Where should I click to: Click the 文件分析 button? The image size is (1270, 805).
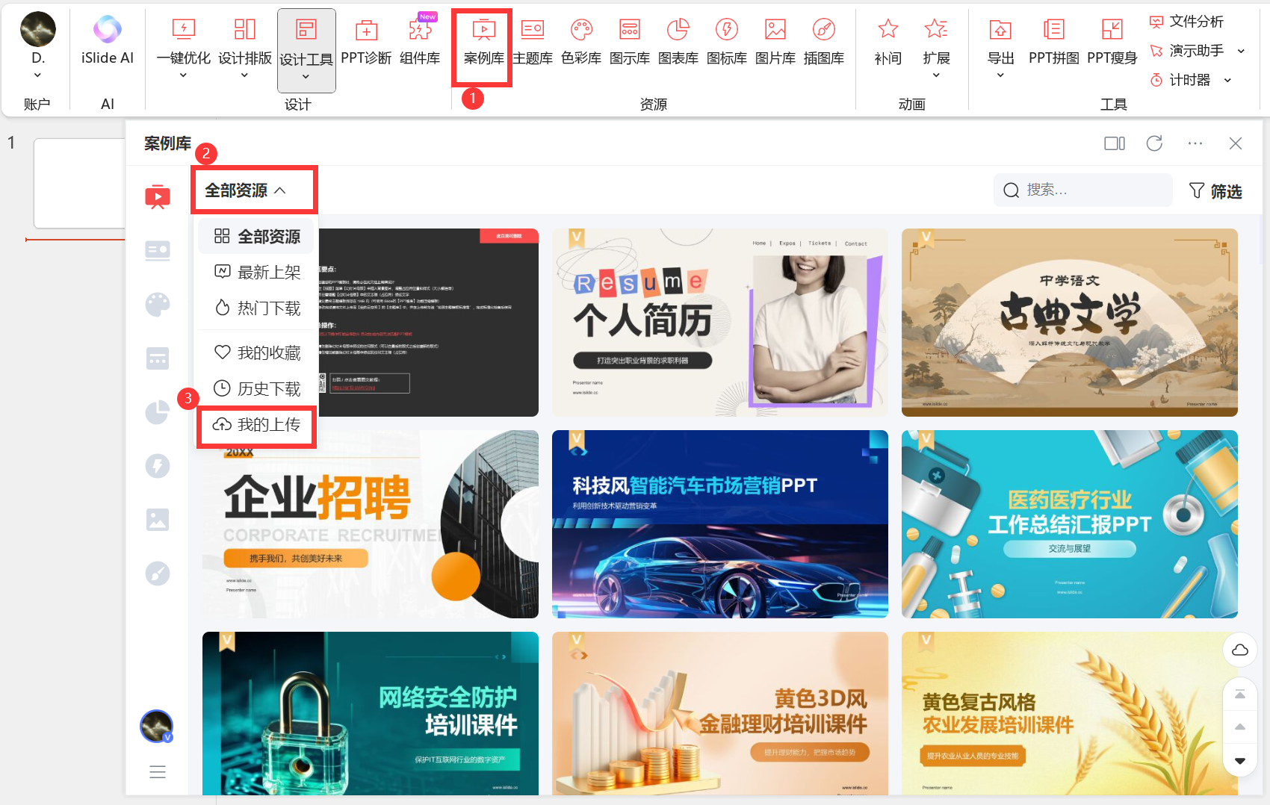click(1187, 22)
